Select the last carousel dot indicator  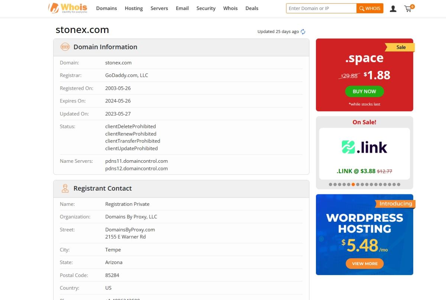pyautogui.click(x=398, y=184)
